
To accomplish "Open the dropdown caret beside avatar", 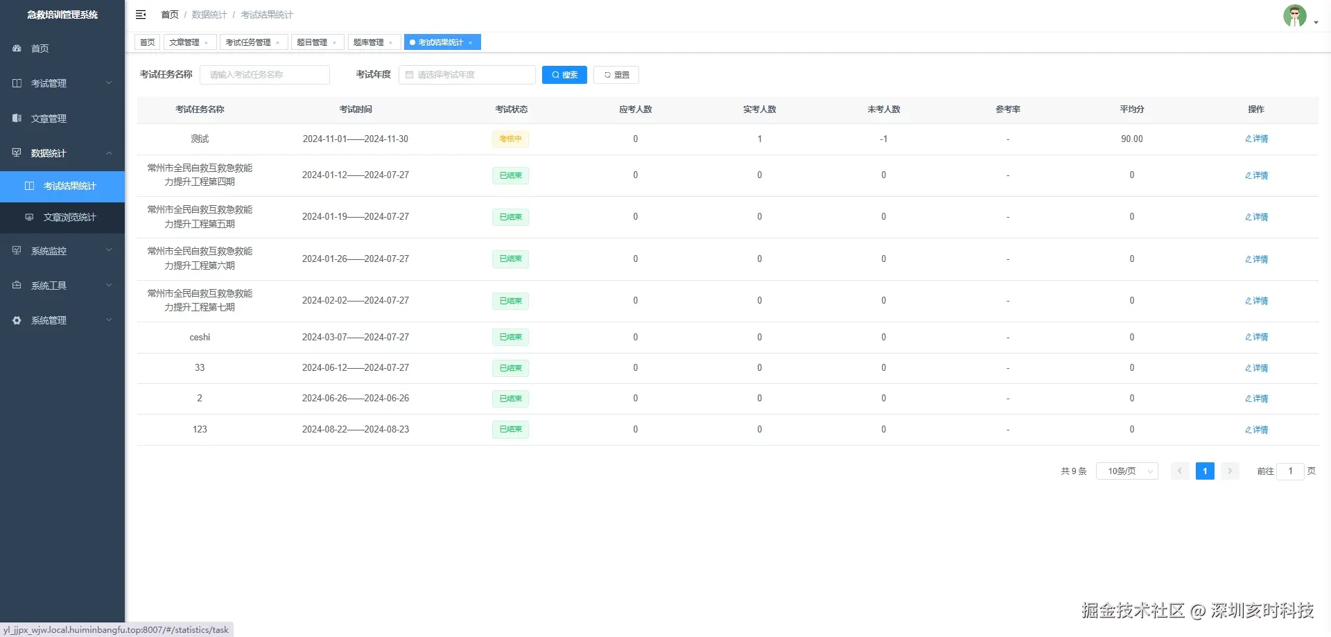I will pyautogui.click(x=1316, y=23).
